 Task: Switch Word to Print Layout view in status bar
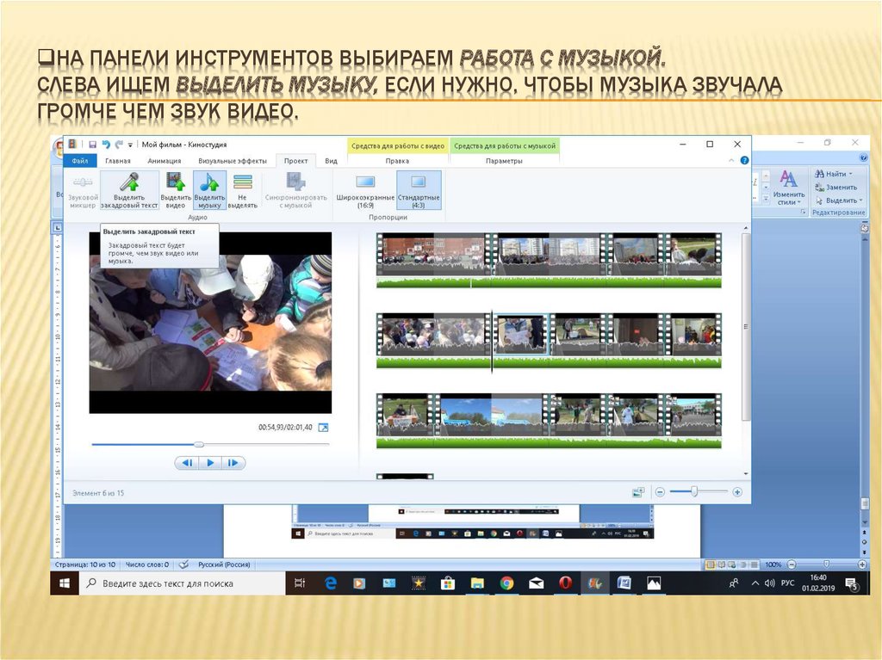[710, 564]
